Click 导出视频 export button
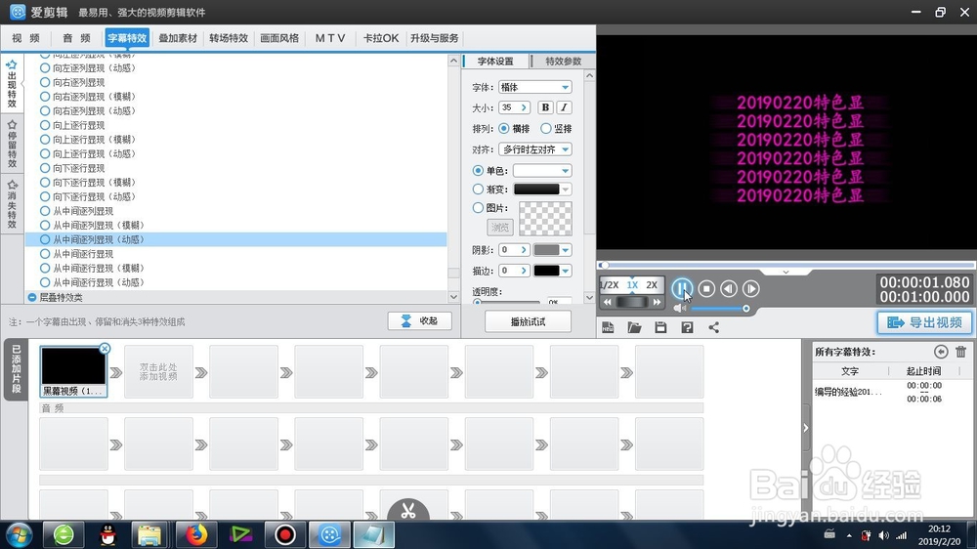 [924, 322]
